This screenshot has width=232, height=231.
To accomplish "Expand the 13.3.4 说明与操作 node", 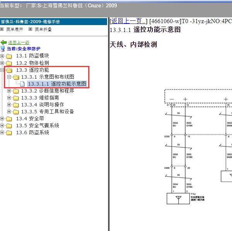I will click(9, 105).
